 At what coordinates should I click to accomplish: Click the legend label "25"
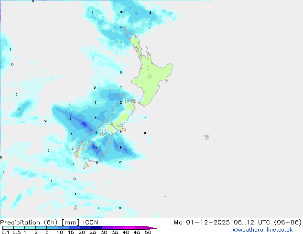[x=93, y=232]
